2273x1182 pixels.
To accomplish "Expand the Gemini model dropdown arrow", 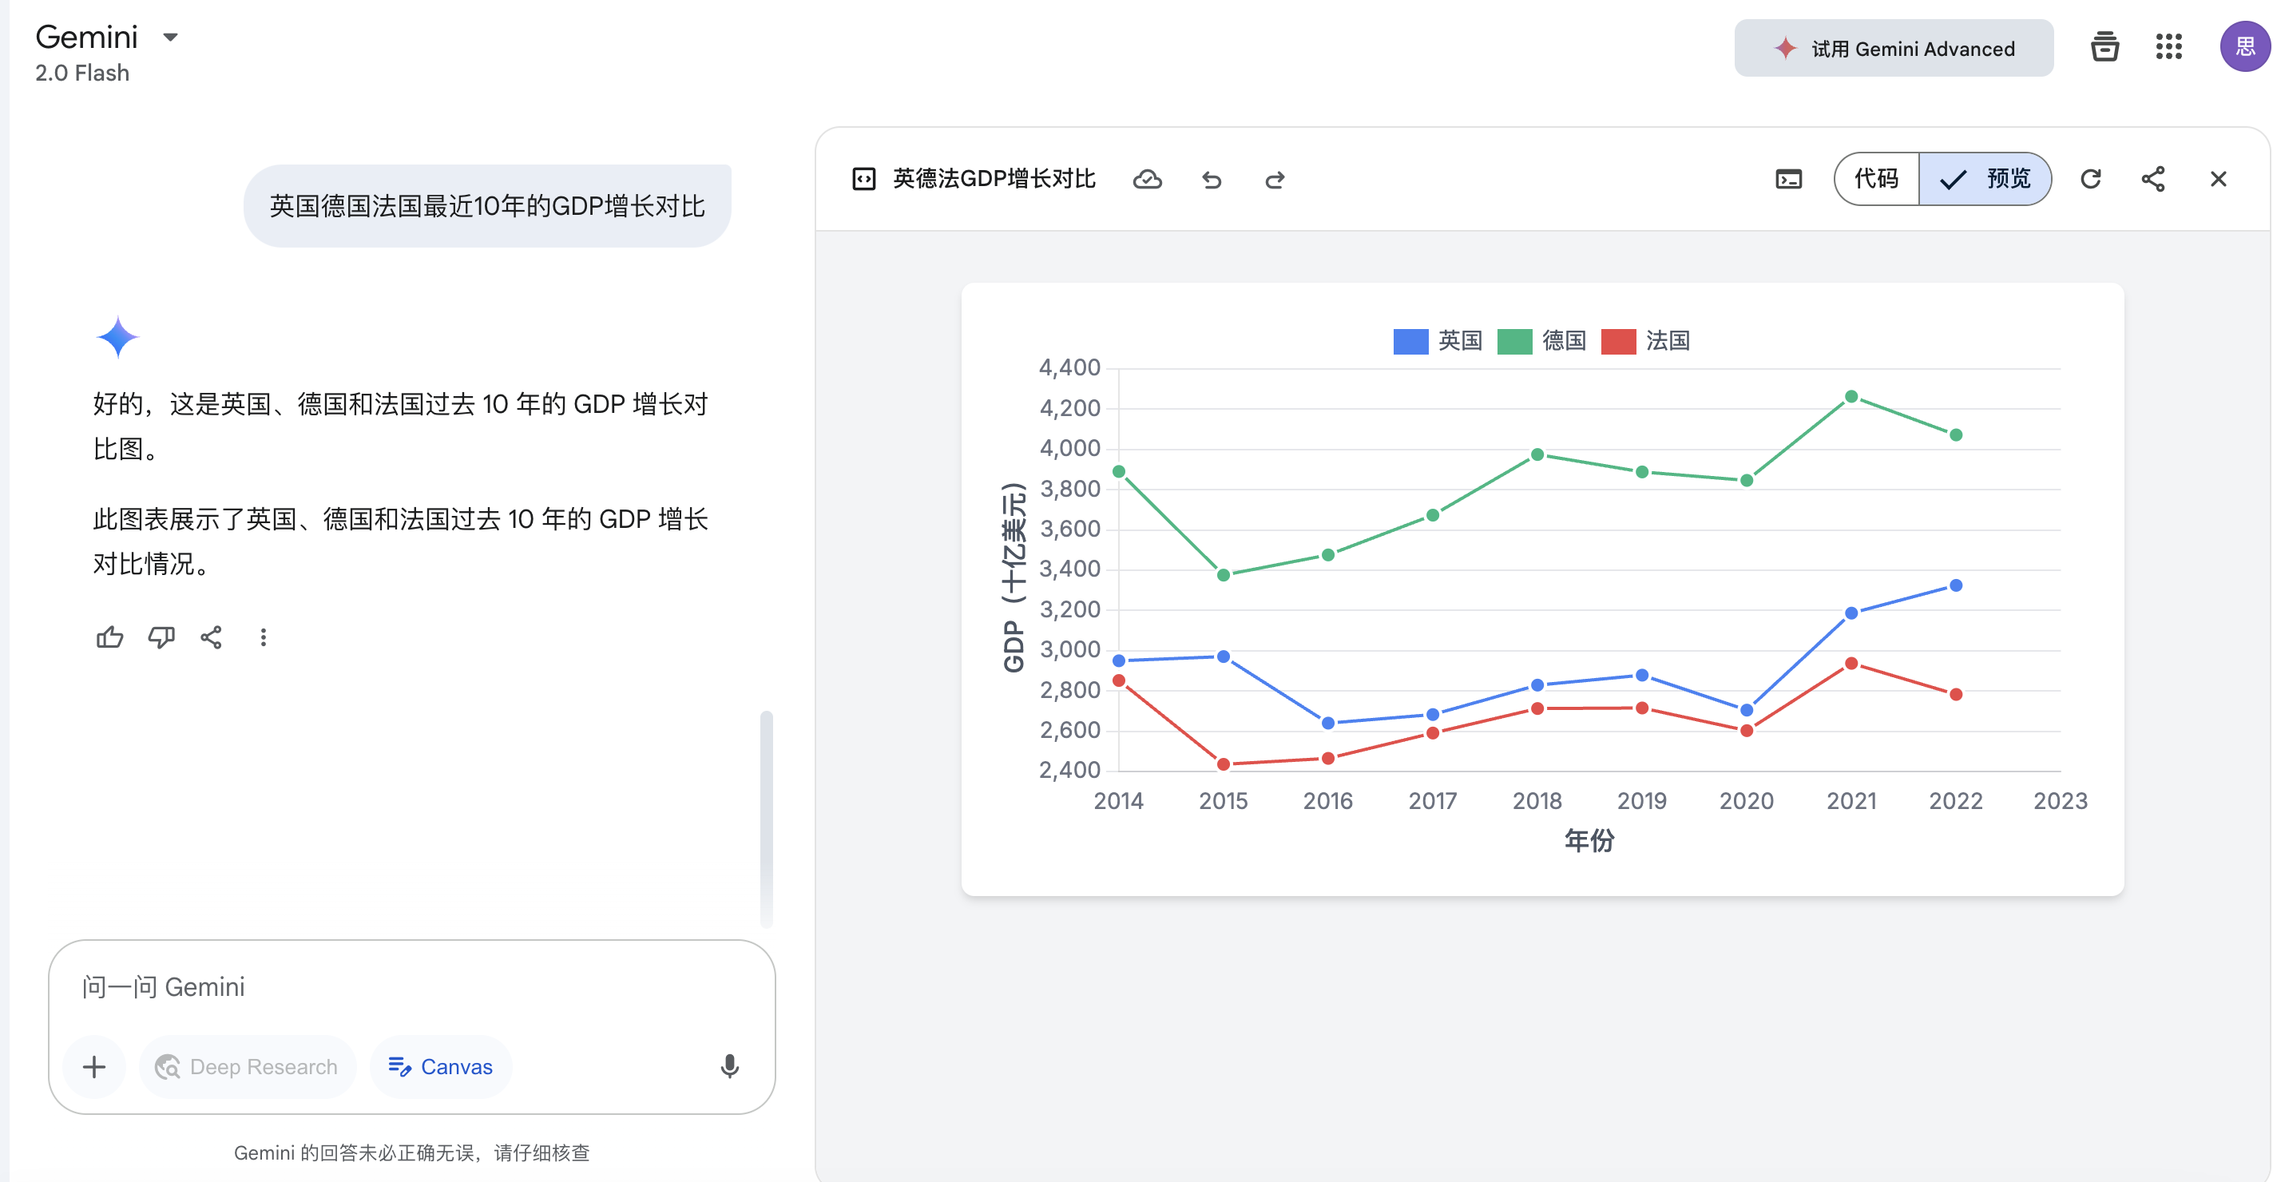I will click(170, 37).
